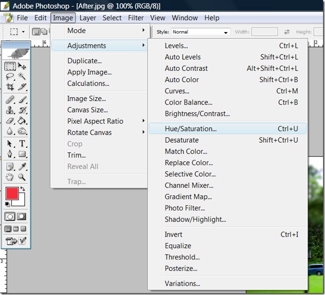Select the Zoom tool
The image size is (325, 295).
click(x=22, y=177)
